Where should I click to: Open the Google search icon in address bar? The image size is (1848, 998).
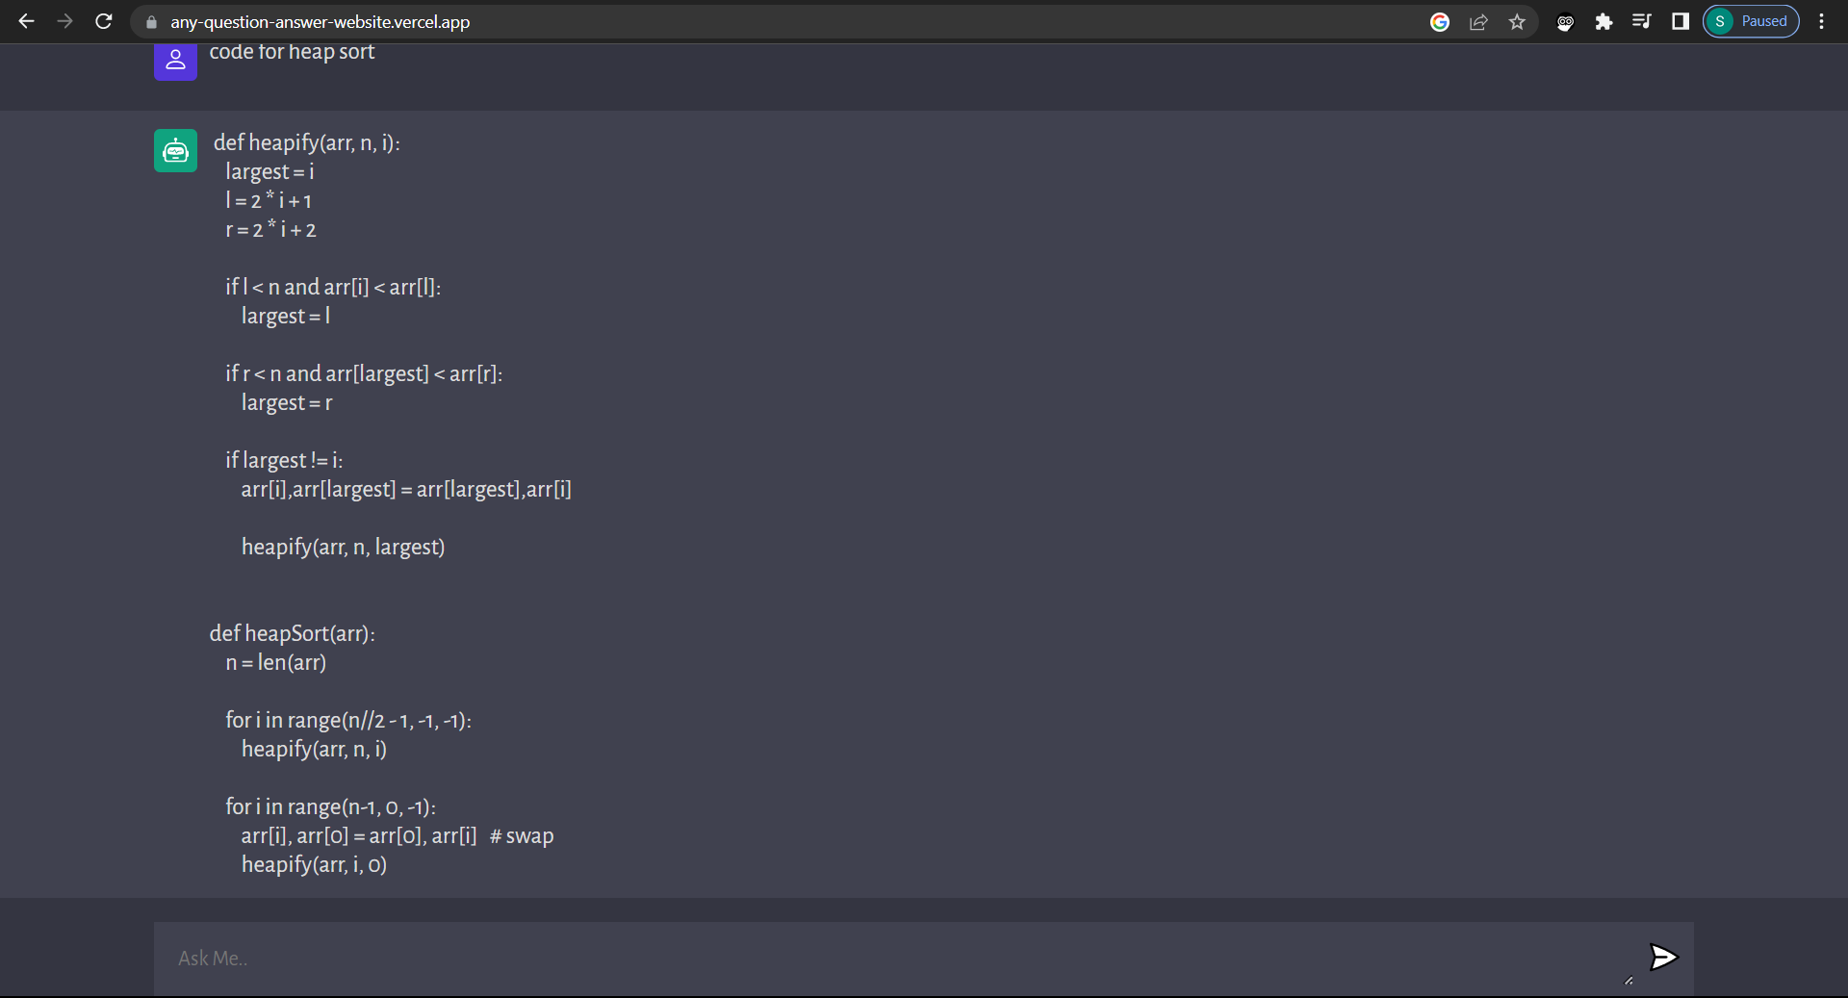pyautogui.click(x=1441, y=21)
